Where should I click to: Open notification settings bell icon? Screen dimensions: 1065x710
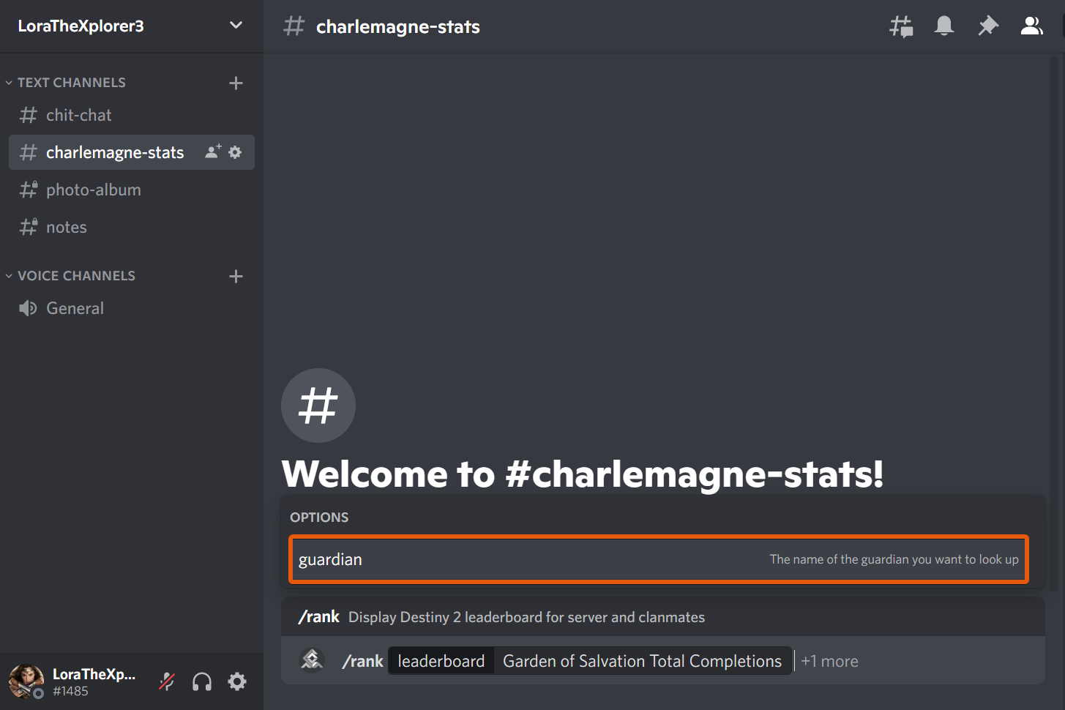click(x=944, y=26)
